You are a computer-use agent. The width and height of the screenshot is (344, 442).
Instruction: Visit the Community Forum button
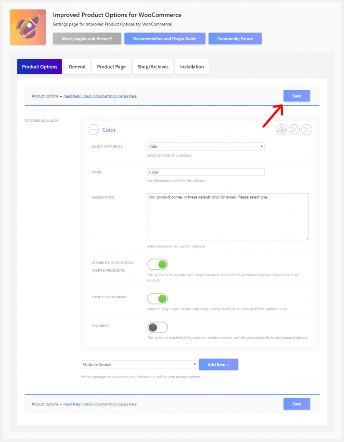coord(235,38)
